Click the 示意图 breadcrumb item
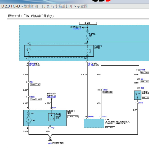 [82, 6]
